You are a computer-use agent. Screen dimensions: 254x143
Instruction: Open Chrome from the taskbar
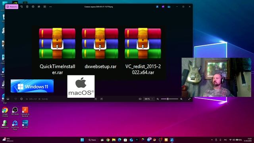click(108, 140)
